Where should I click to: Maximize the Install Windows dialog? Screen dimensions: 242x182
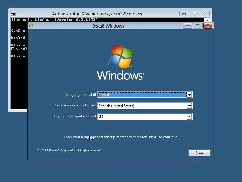coord(198,26)
